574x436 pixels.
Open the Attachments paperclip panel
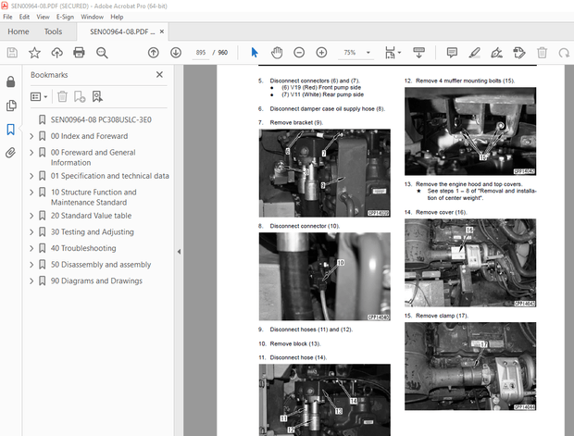(x=11, y=153)
